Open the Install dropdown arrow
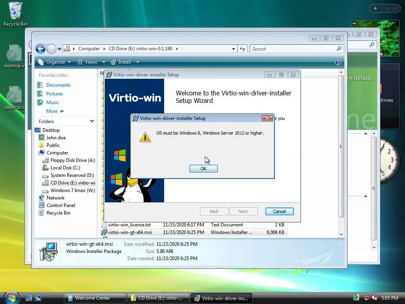Screen dimensions: 405x304 138,62
